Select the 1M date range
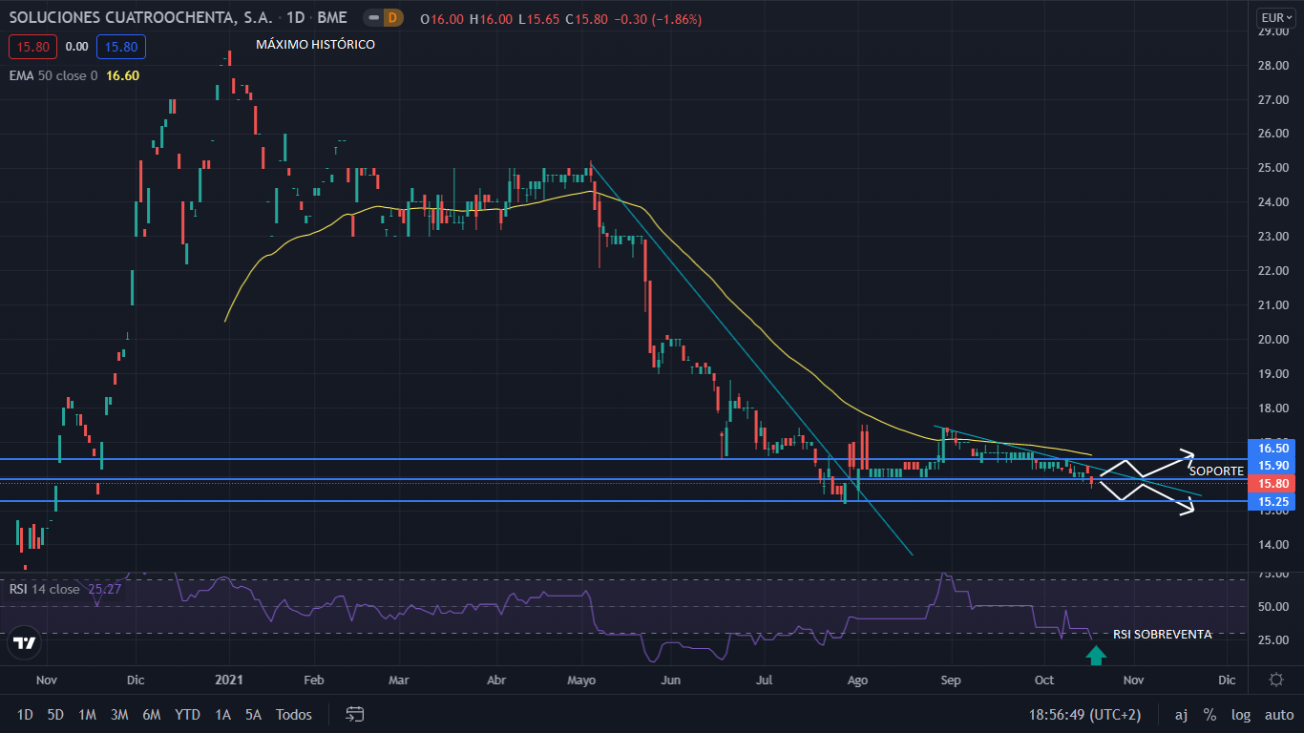Screen dimensions: 1304x733 click(x=87, y=714)
